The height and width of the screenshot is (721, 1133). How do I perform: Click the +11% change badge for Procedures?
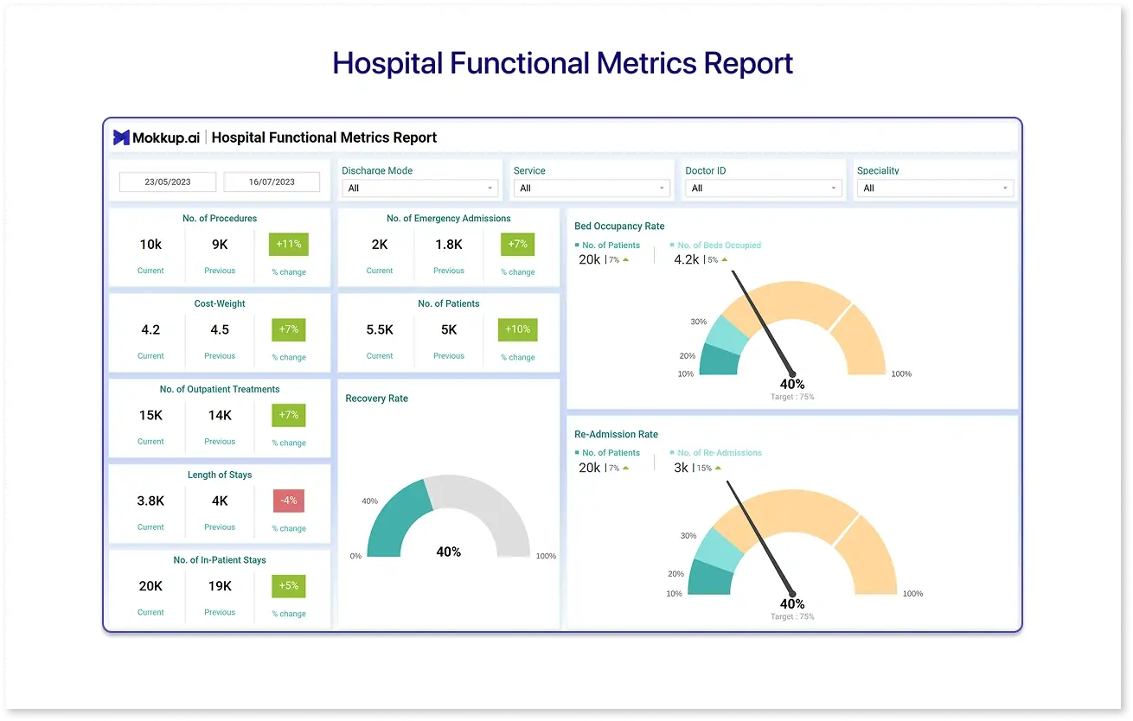tap(289, 244)
